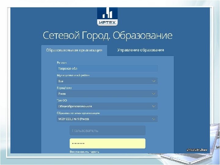The width and height of the screenshot is (220, 165).
Task: Click the ИРТЕХ logo icon
Action: pyautogui.click(x=107, y=16)
